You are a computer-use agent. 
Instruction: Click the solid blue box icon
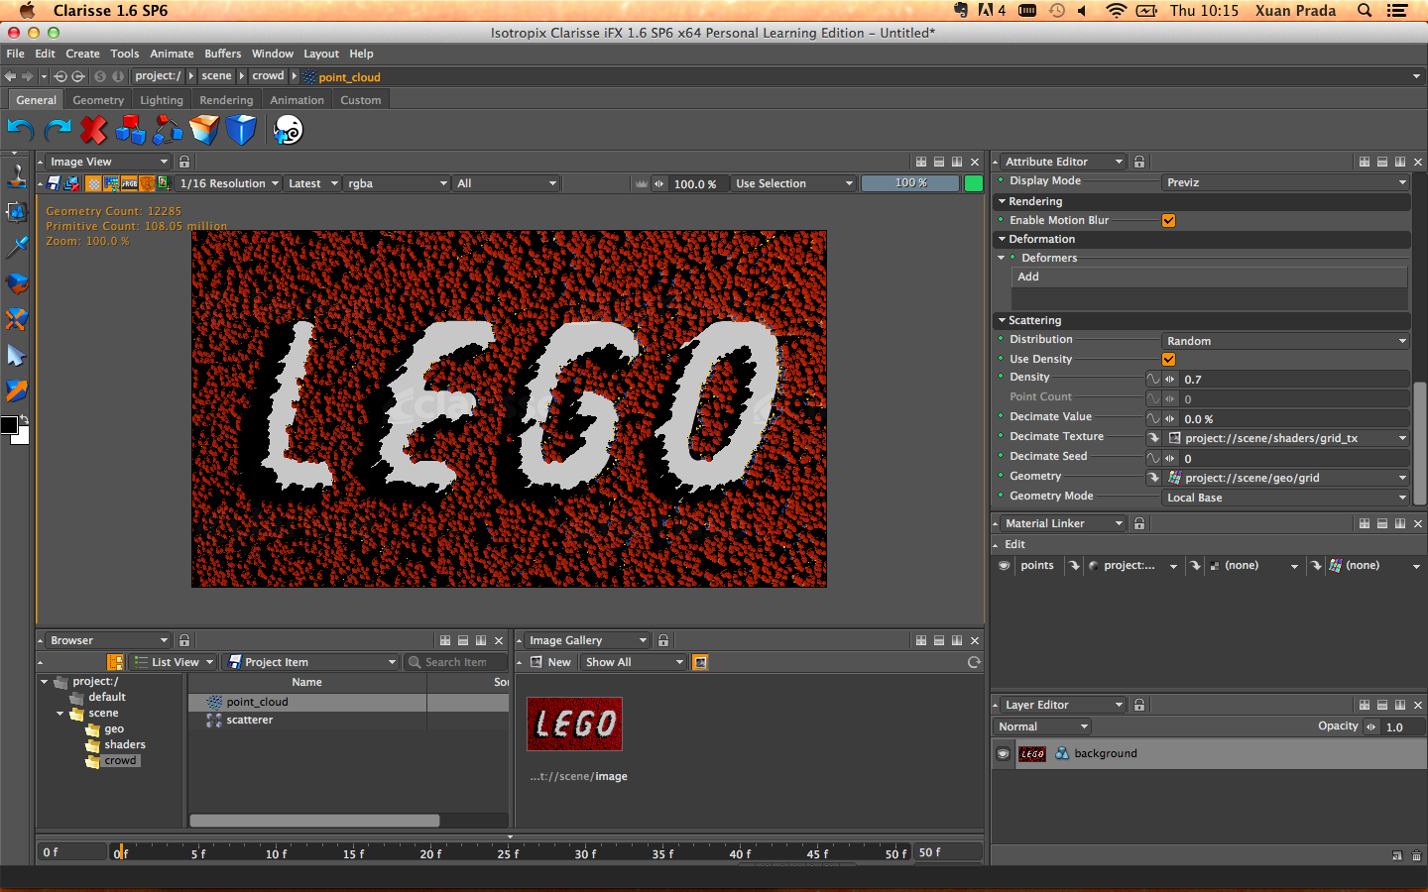pyautogui.click(x=241, y=130)
